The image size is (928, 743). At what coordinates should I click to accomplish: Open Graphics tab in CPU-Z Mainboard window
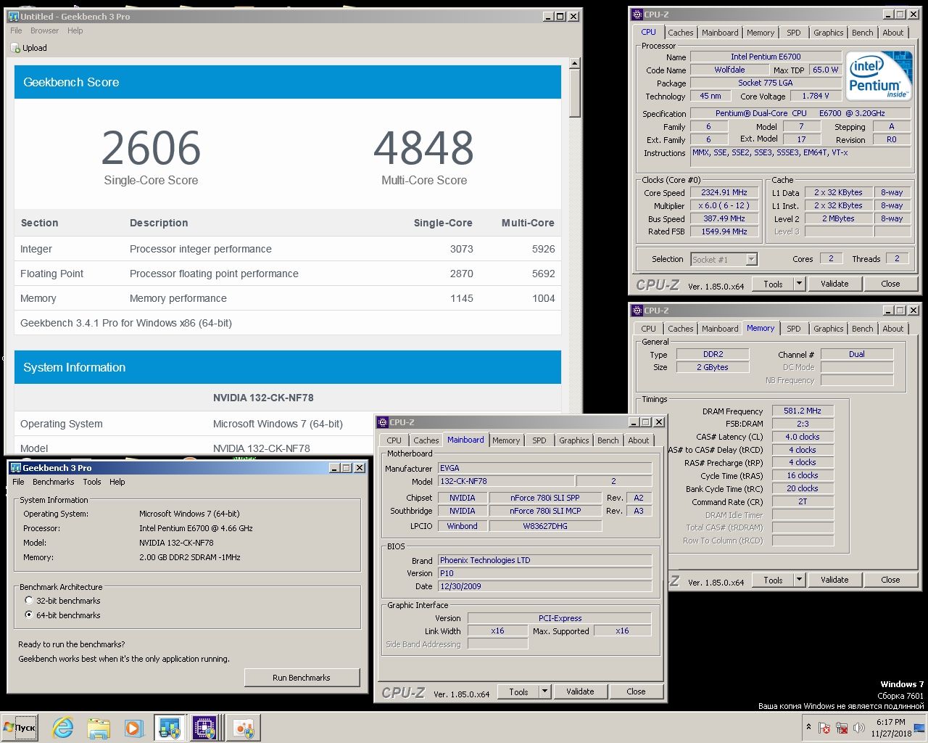[573, 440]
